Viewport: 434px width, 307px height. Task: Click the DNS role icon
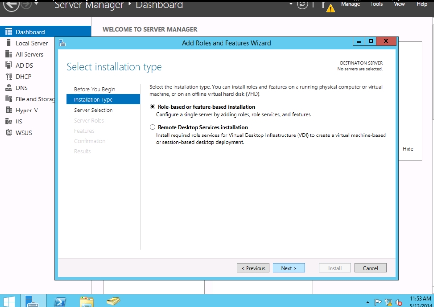pos(9,87)
